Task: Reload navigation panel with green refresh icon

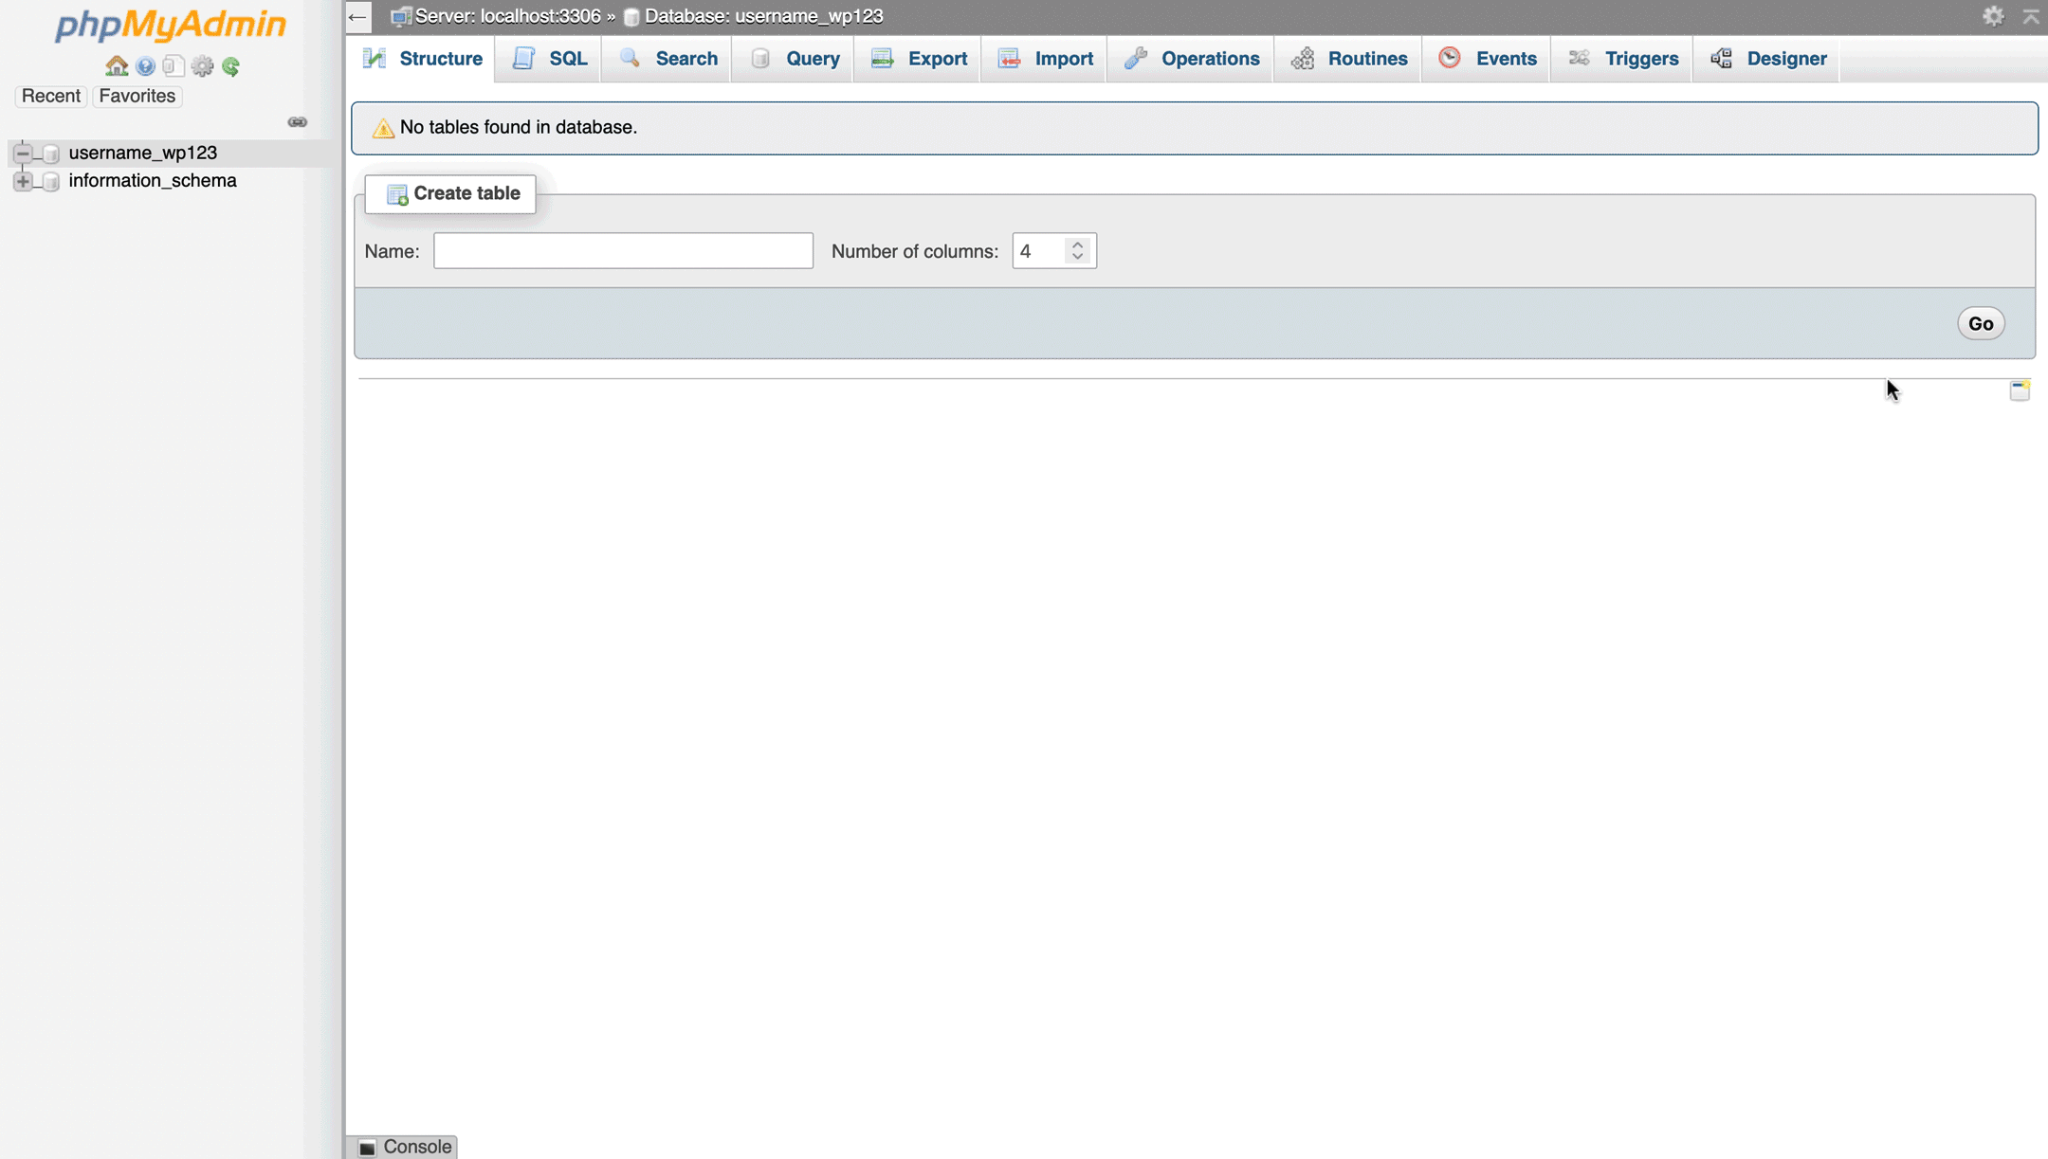Action: tap(230, 65)
